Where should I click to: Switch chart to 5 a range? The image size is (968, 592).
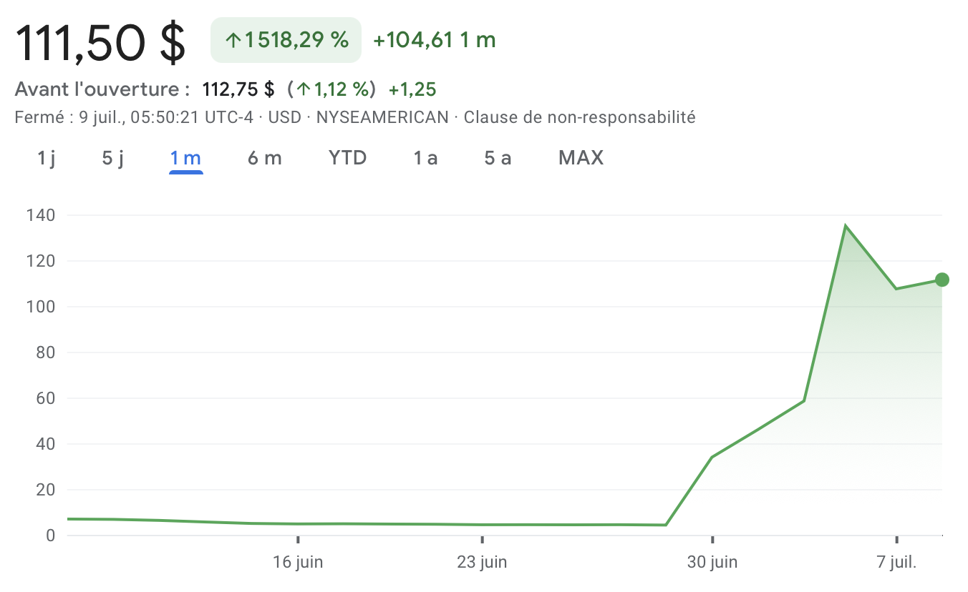coord(498,158)
